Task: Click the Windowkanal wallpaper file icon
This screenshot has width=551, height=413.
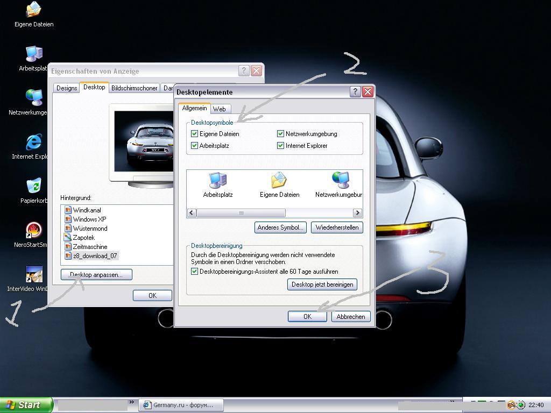Action: [68, 210]
